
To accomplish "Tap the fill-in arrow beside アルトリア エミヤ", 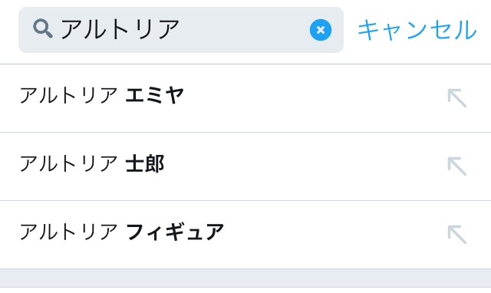I will pyautogui.click(x=457, y=98).
